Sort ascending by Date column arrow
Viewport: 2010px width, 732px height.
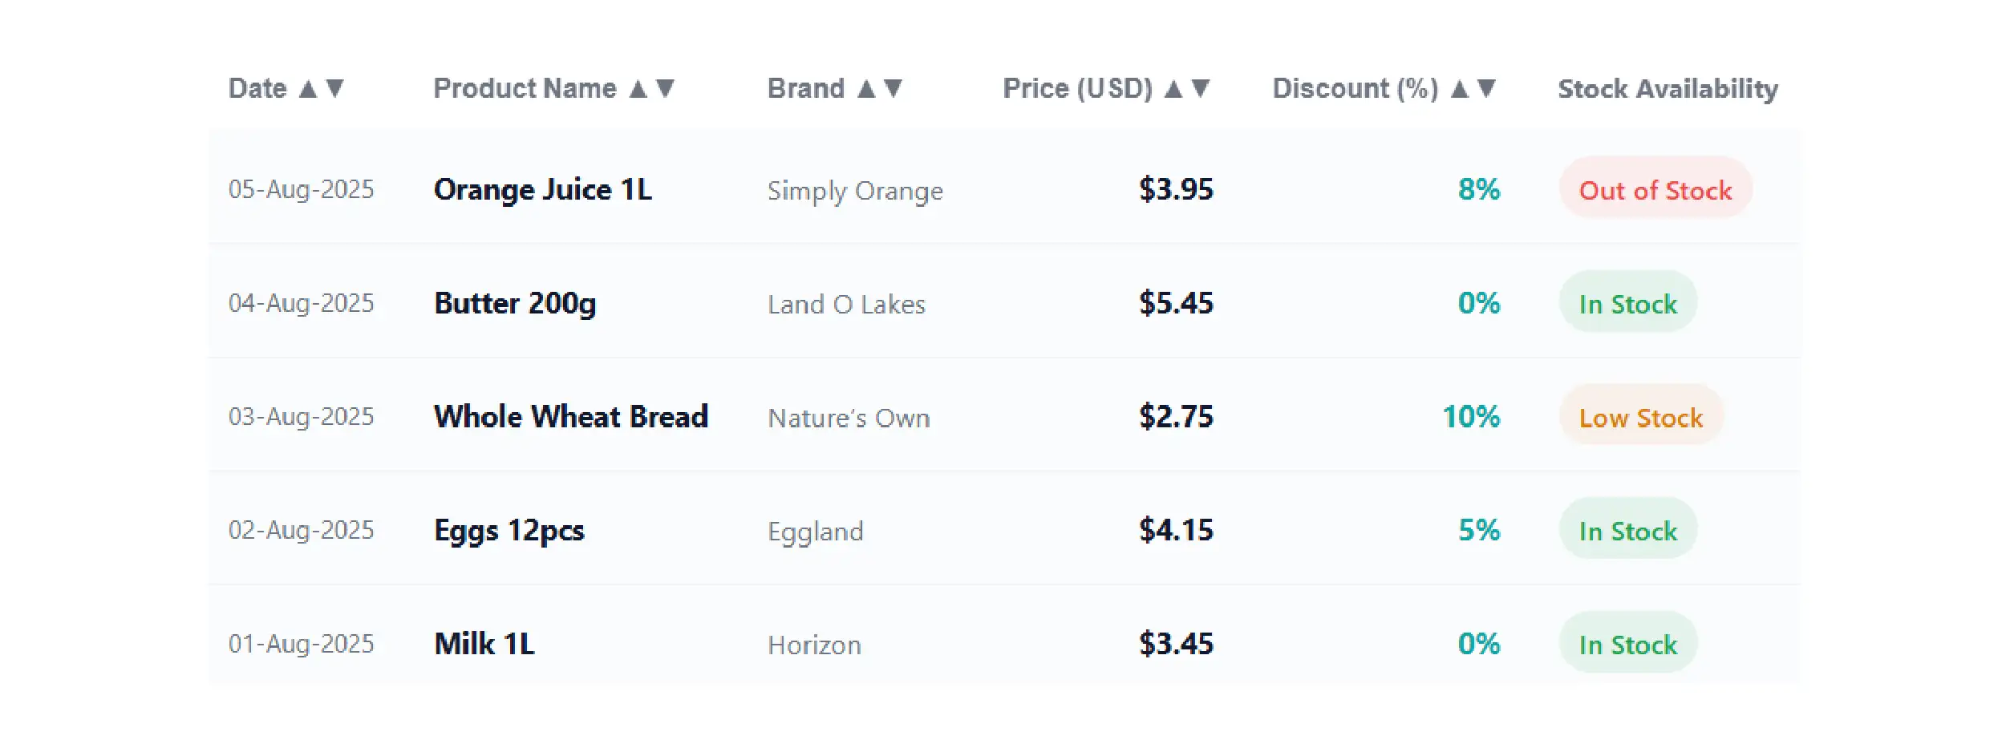click(x=308, y=88)
